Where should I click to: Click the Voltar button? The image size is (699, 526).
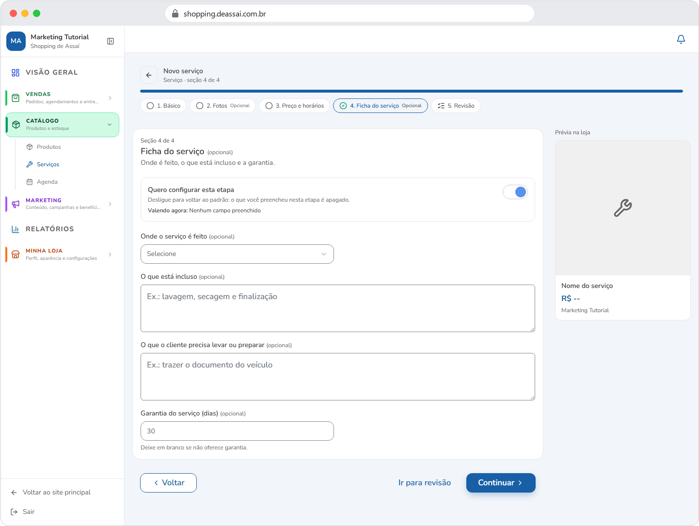169,483
